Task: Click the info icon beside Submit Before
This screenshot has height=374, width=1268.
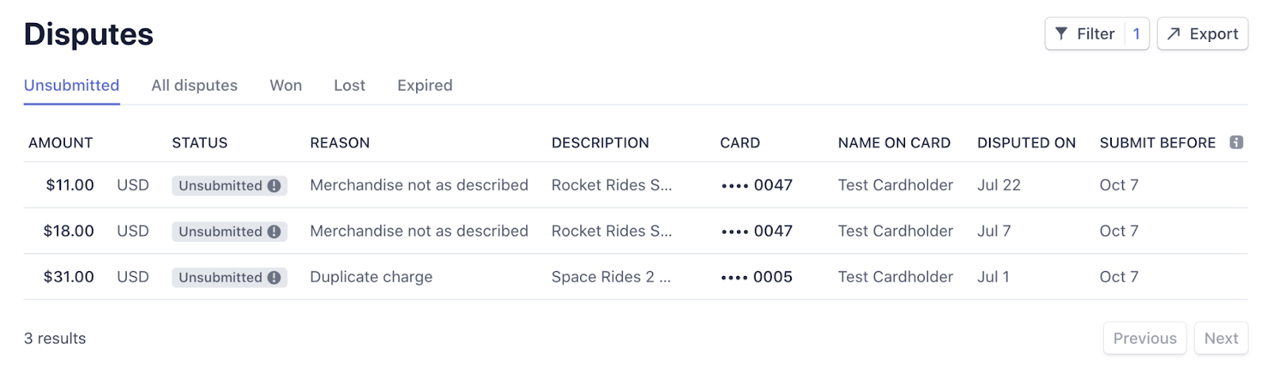Action: pos(1236,142)
